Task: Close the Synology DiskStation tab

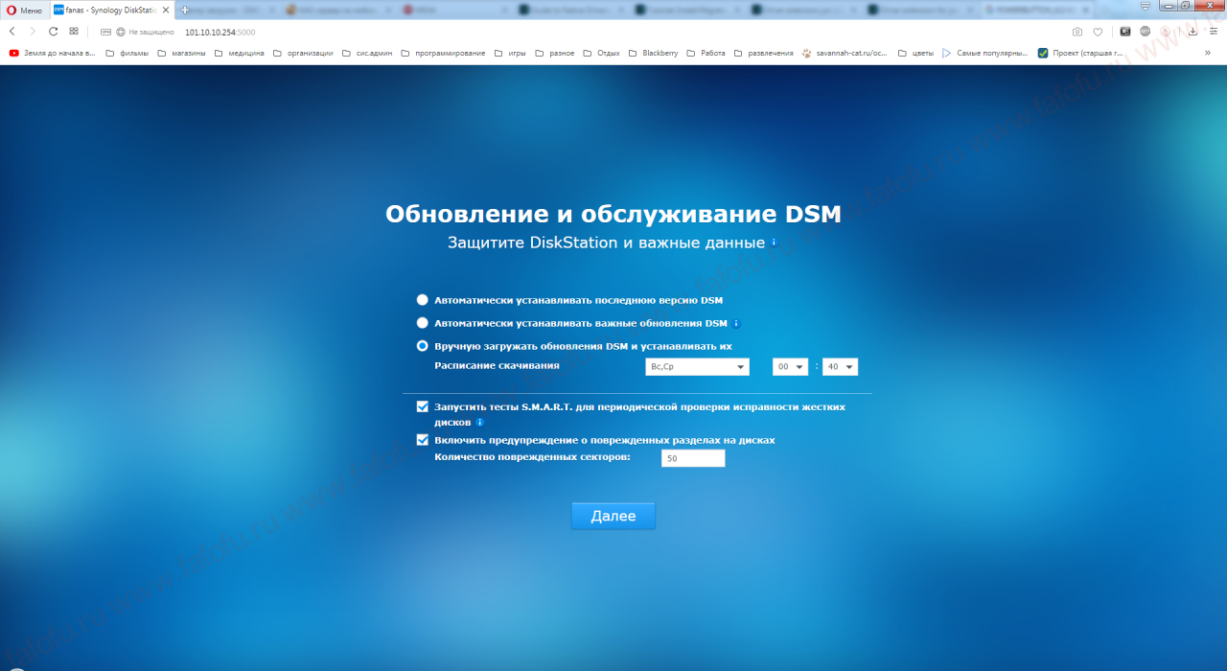Action: [165, 10]
